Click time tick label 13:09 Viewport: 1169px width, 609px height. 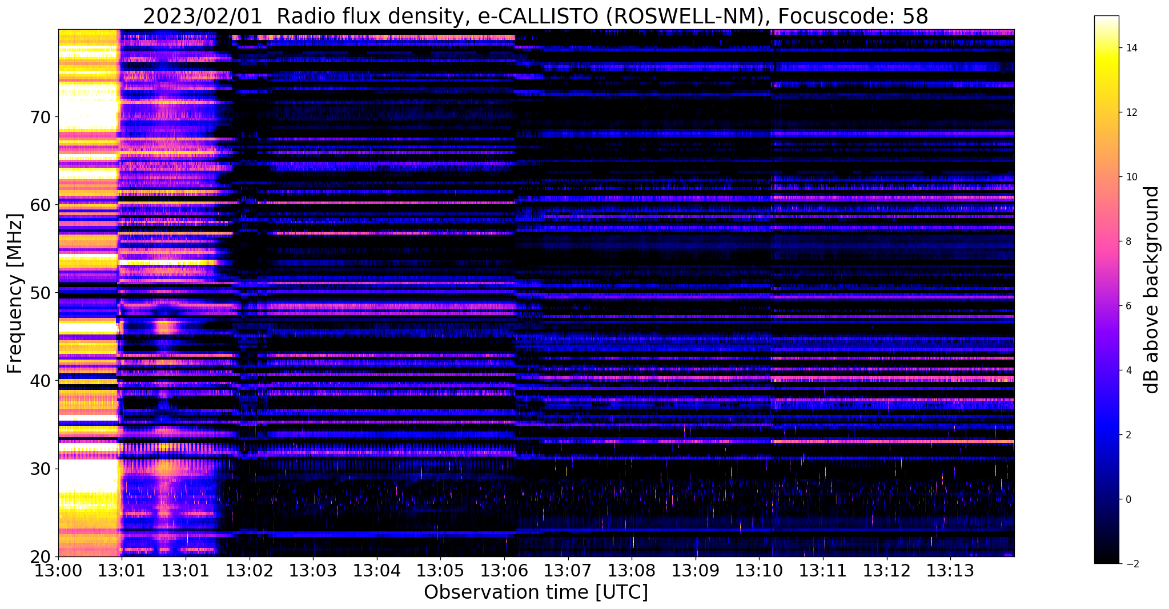tap(696, 570)
